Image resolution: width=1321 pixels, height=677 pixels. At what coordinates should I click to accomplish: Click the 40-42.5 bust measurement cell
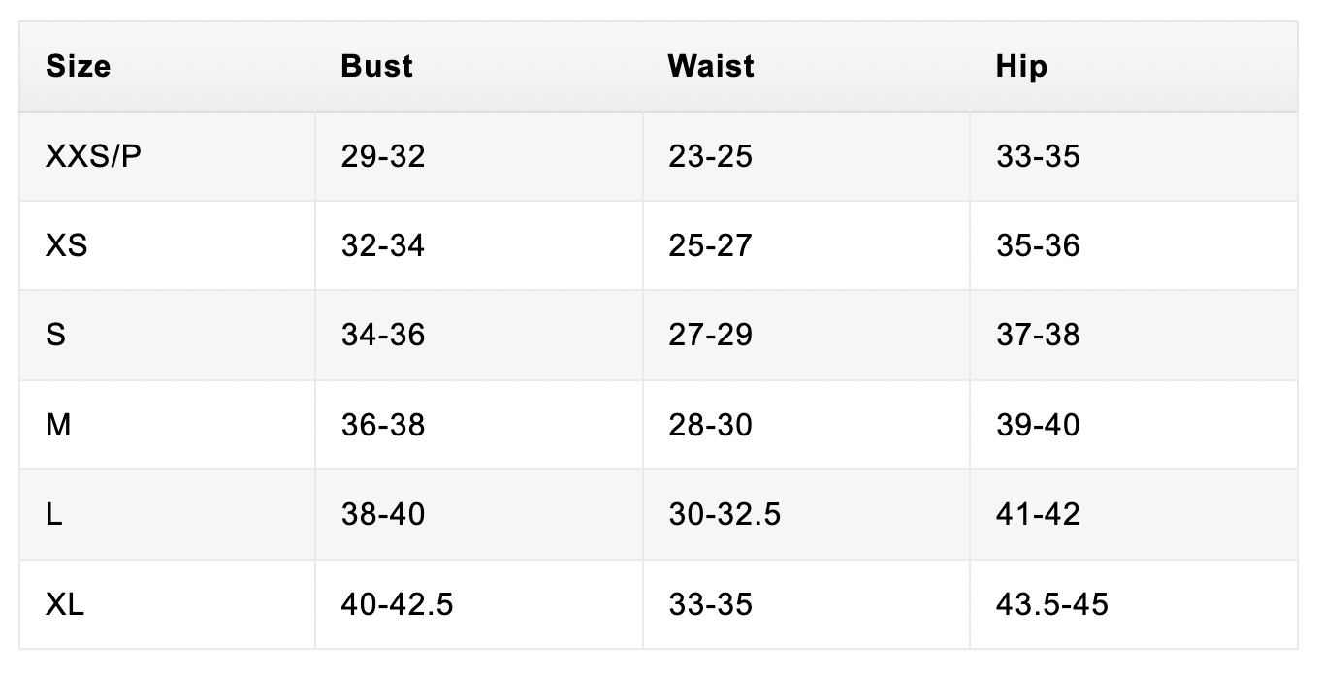[x=397, y=604]
